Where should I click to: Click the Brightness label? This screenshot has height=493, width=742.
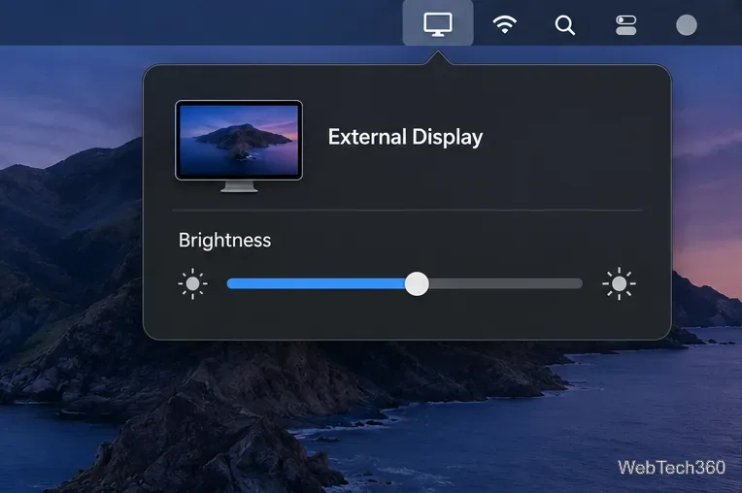click(x=224, y=240)
